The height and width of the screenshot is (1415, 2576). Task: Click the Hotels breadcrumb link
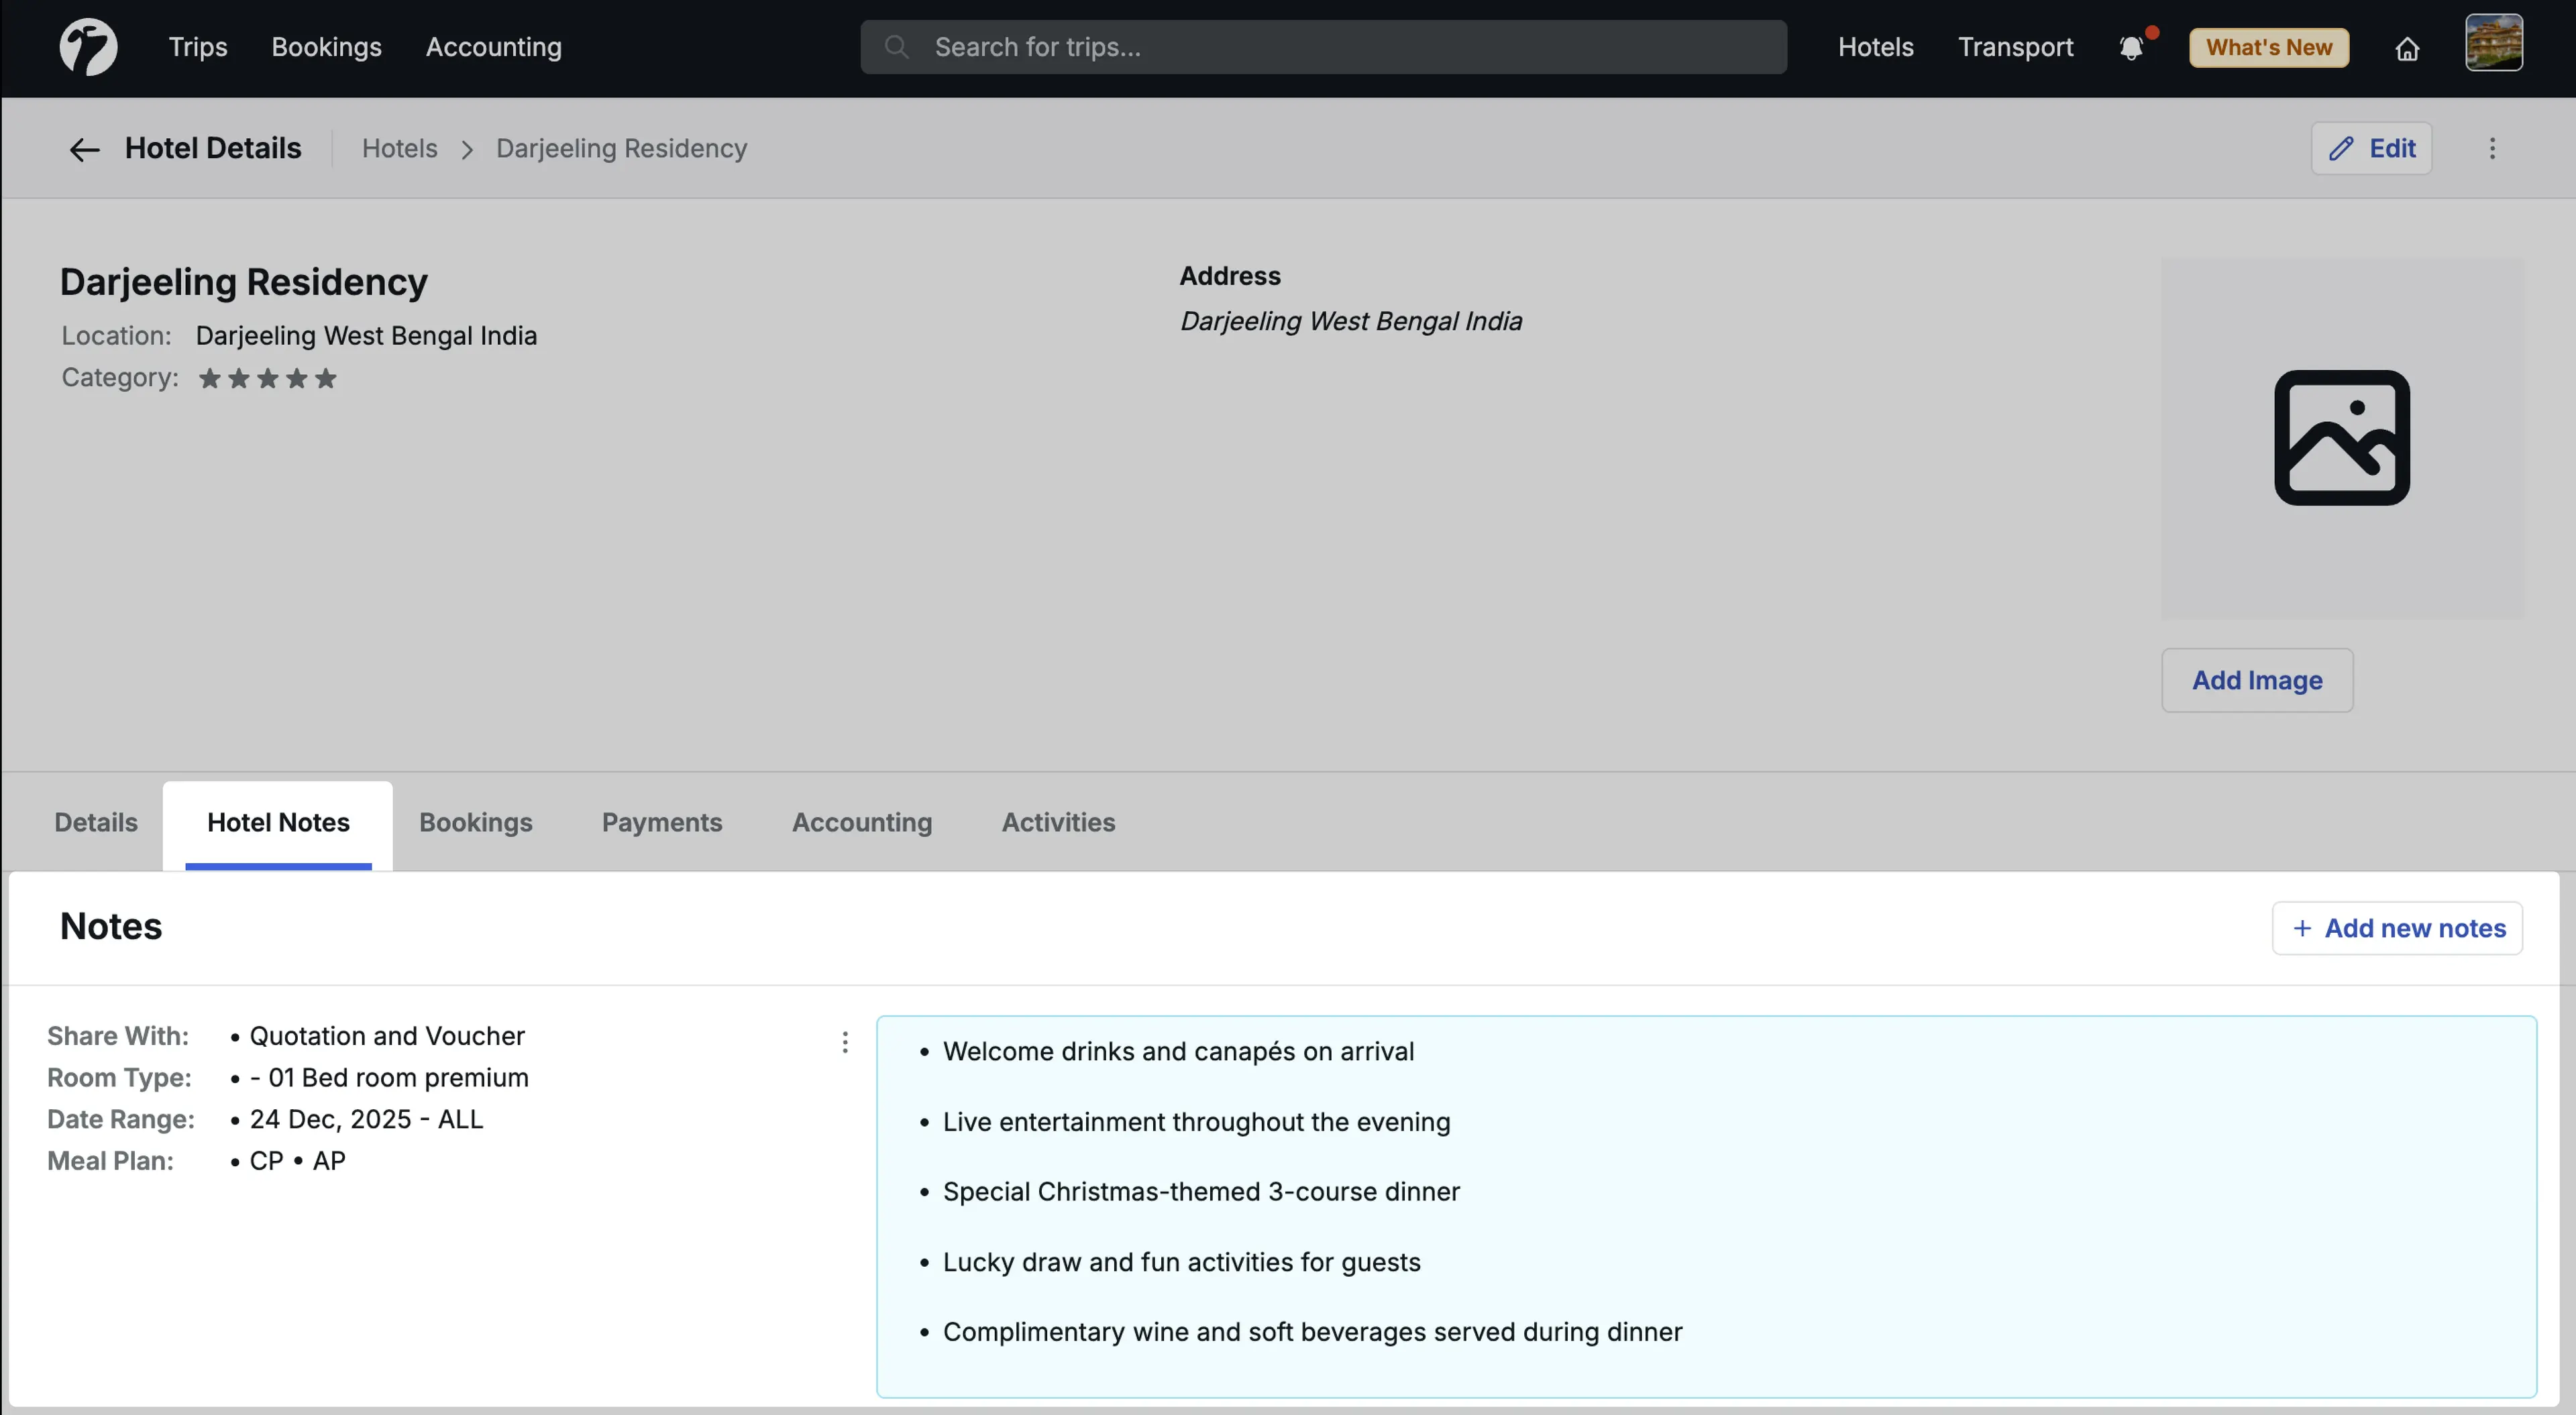(x=399, y=149)
